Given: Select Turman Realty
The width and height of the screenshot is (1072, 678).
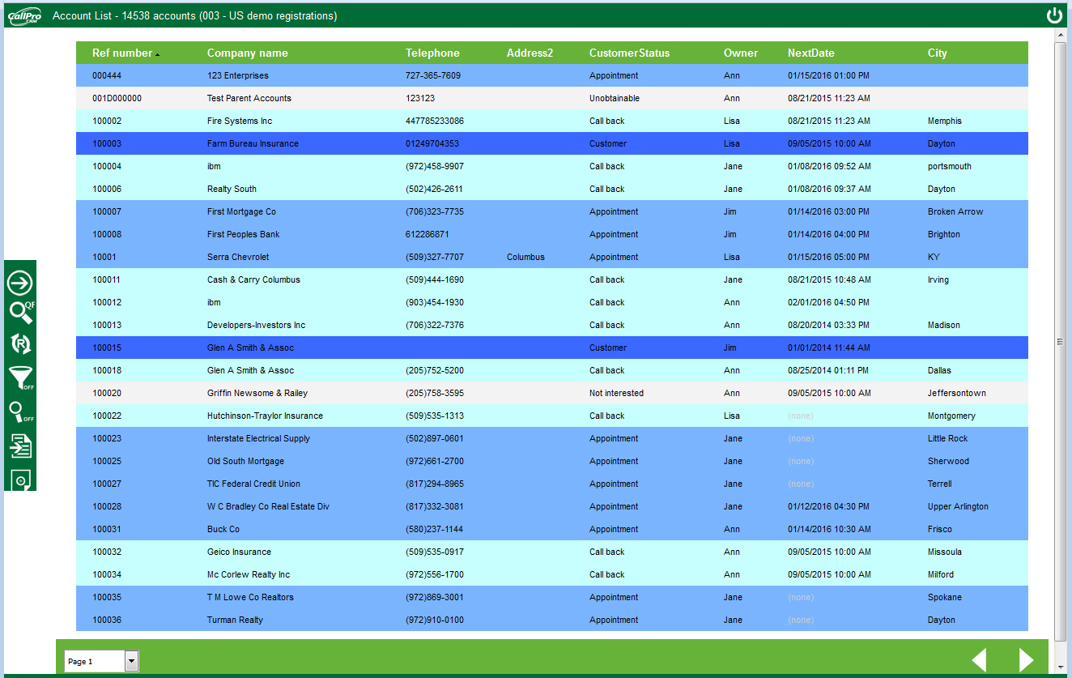Looking at the screenshot, I should click(x=235, y=620).
